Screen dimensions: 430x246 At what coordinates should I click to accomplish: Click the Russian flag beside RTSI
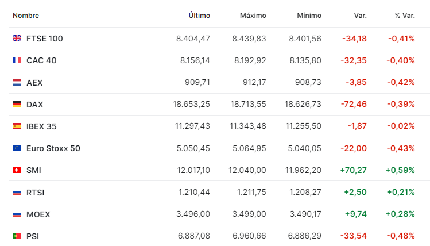point(17,192)
